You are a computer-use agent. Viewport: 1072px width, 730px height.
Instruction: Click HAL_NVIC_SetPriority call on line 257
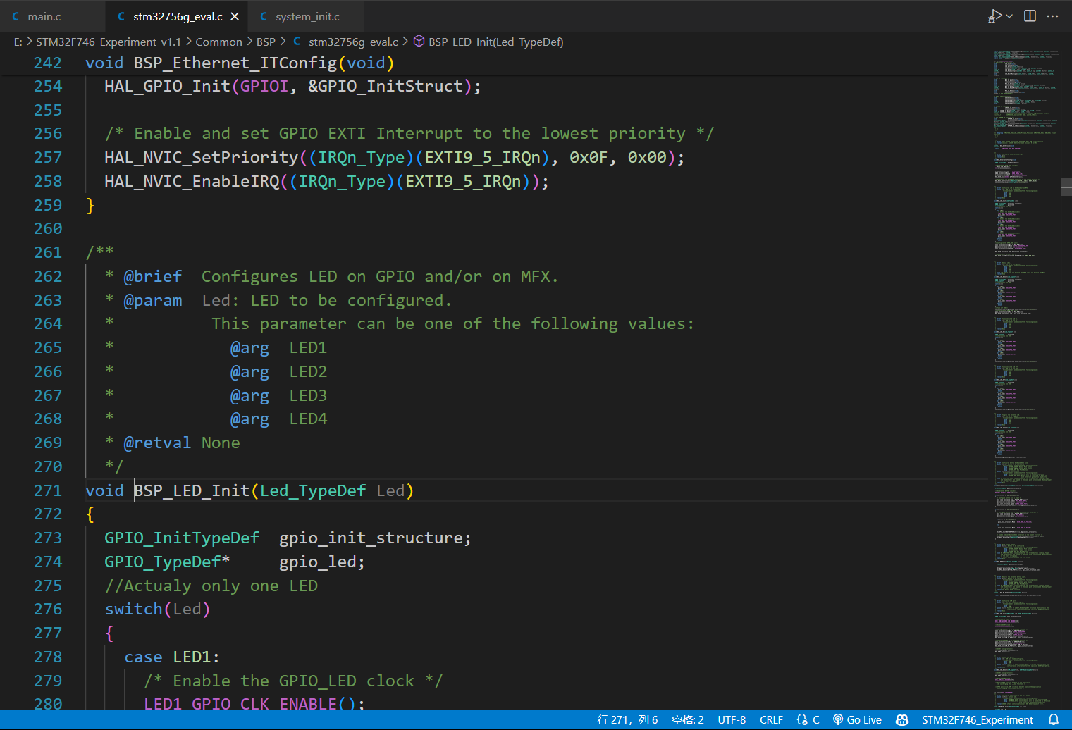pyautogui.click(x=202, y=158)
